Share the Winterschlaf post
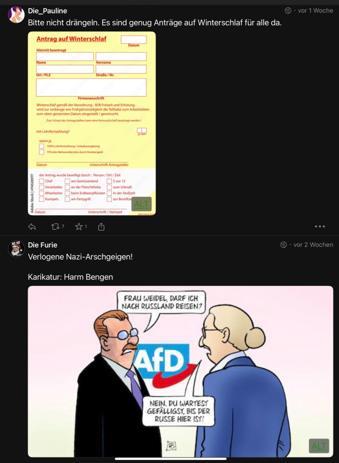The height and width of the screenshot is (463, 339). [101, 226]
